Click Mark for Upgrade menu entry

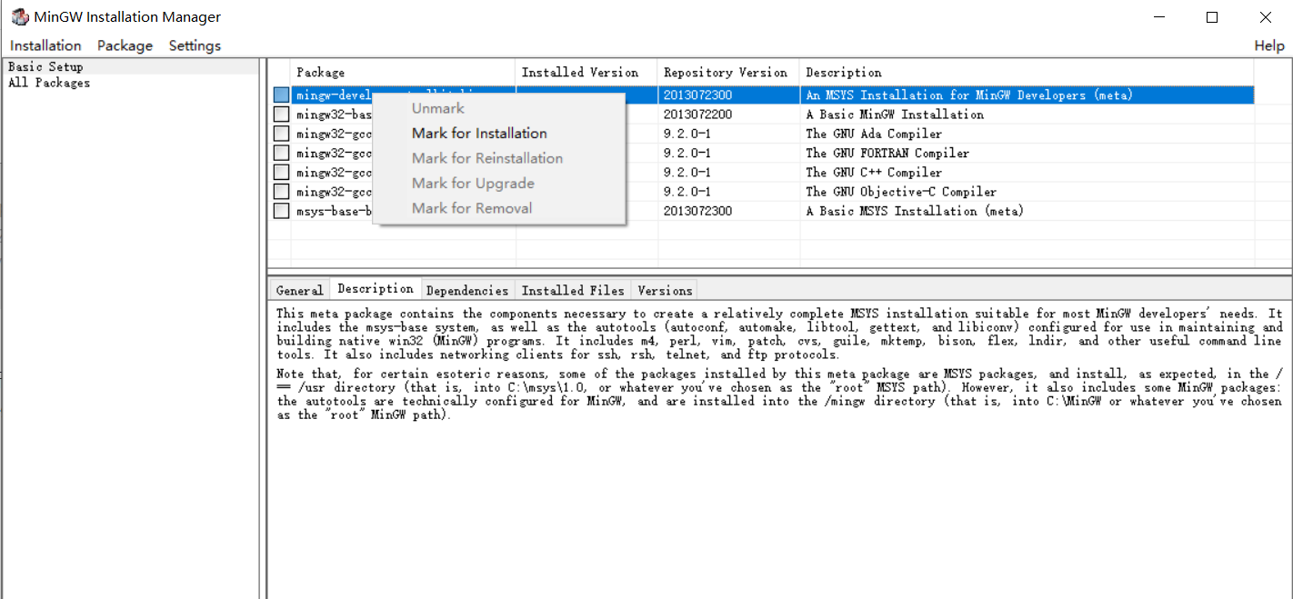(473, 184)
